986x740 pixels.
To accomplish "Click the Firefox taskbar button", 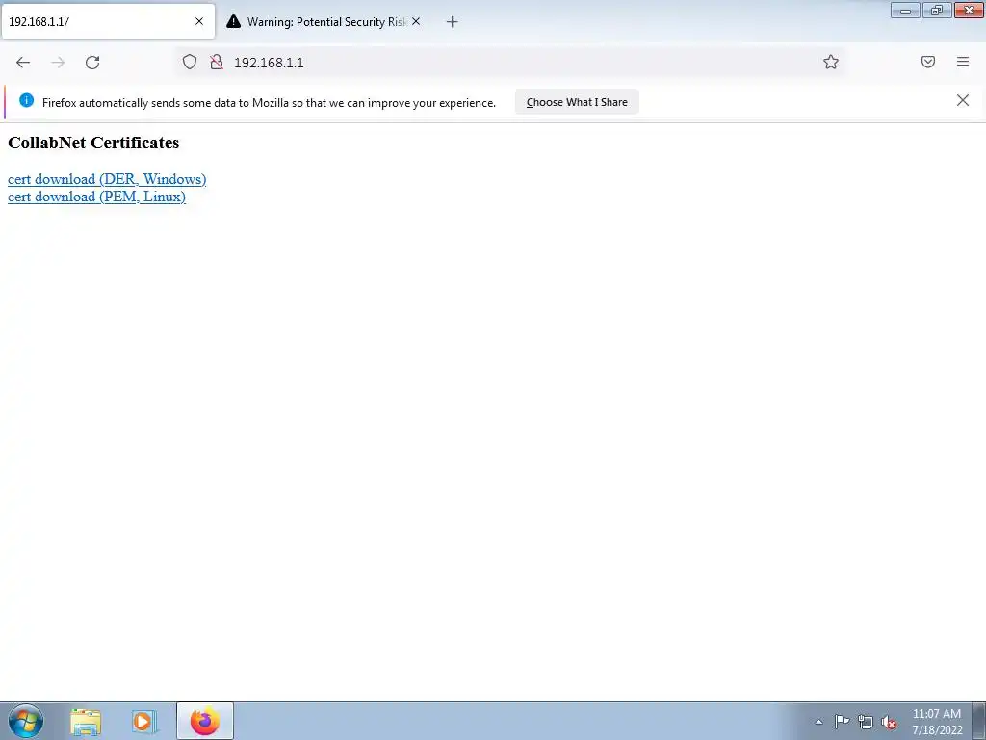I will [205, 721].
